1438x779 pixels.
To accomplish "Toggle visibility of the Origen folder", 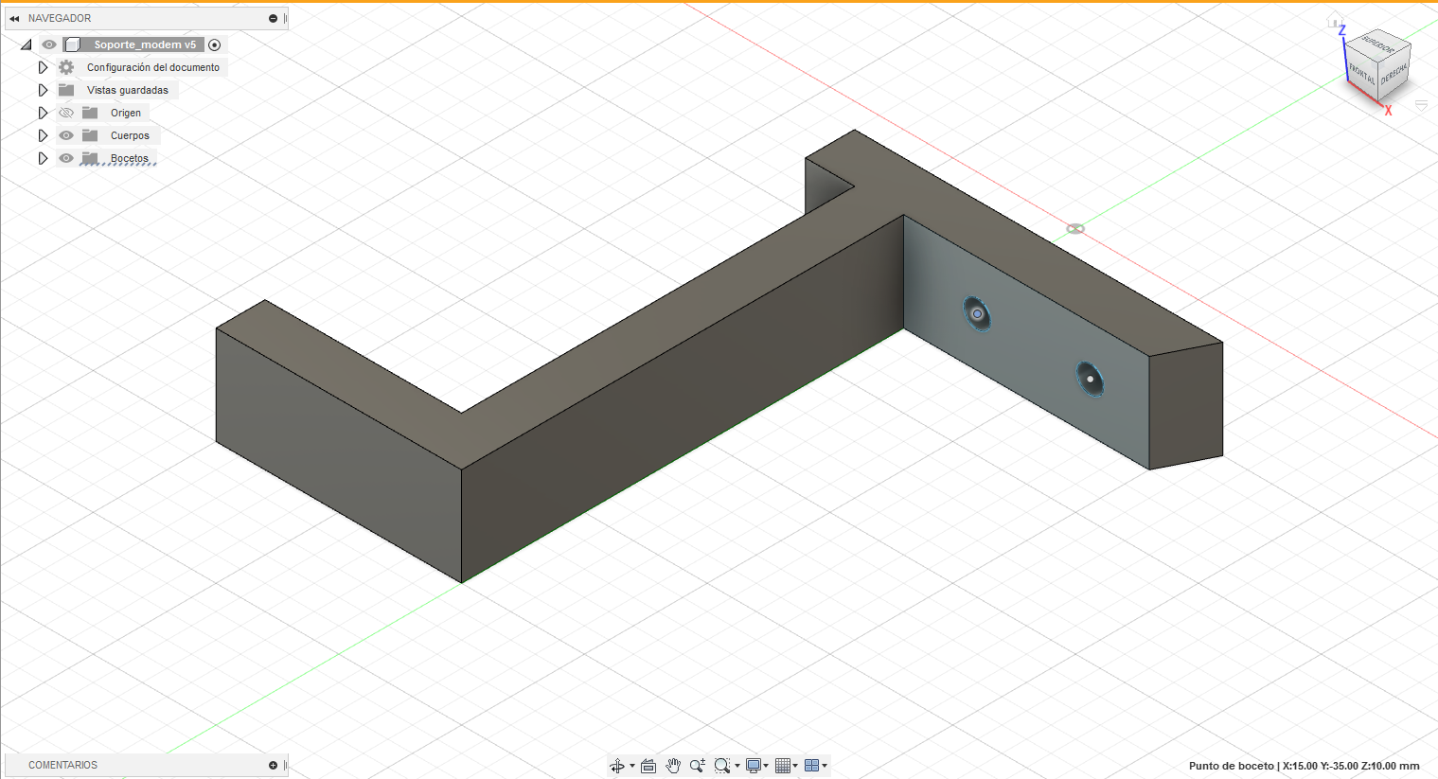I will tap(65, 112).
